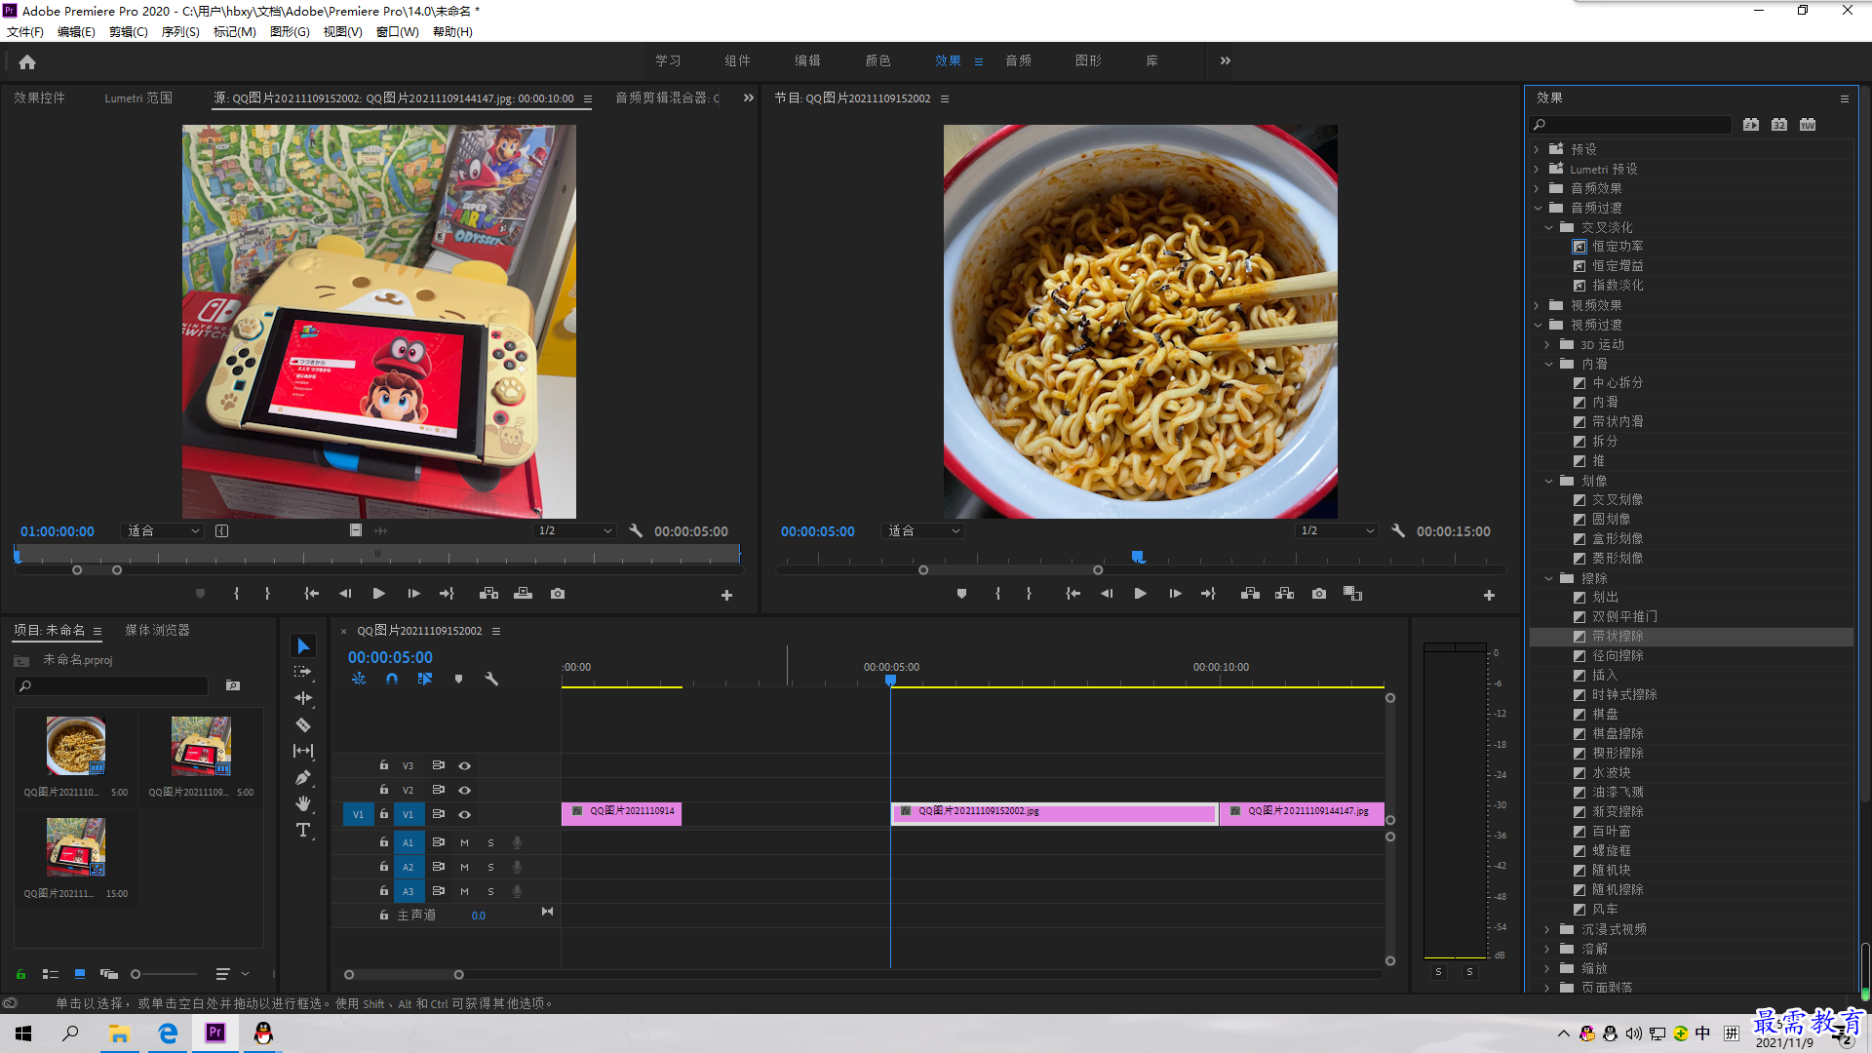Open Program monitor 1/2 resolution dropdown

(1337, 531)
